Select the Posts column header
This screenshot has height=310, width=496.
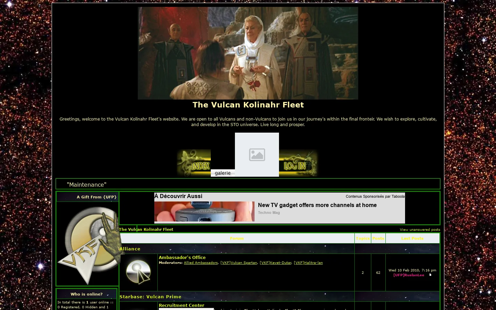point(378,238)
